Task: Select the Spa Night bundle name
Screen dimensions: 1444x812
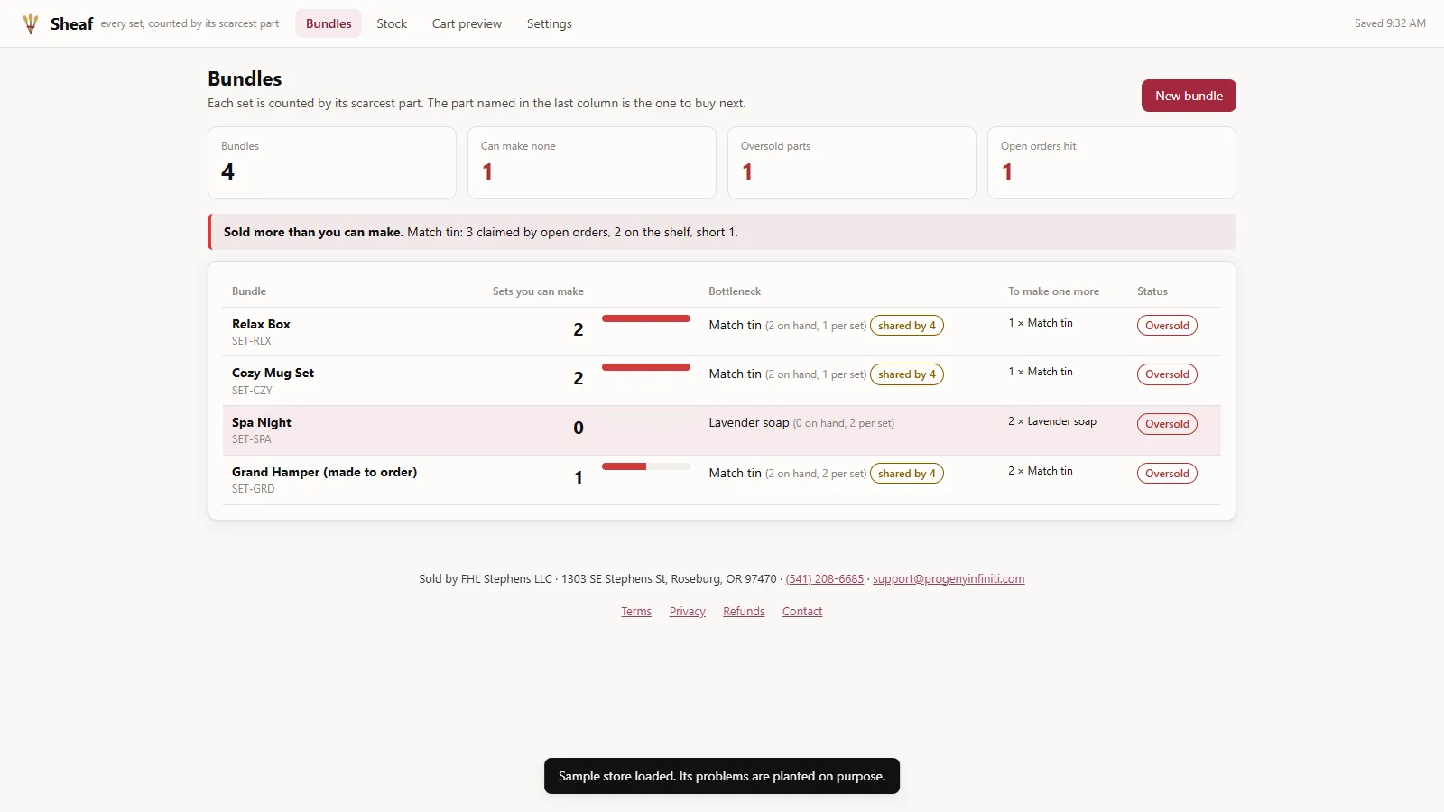Action: coord(262,422)
